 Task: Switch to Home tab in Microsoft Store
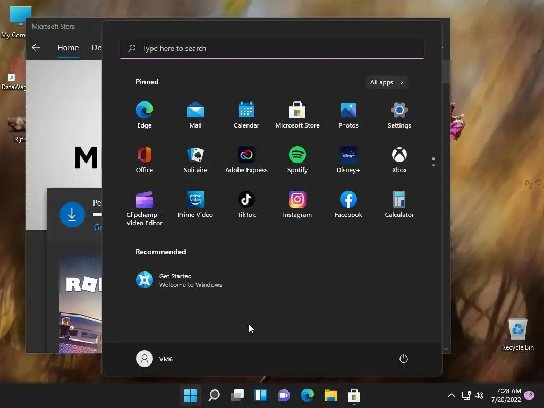tap(68, 47)
